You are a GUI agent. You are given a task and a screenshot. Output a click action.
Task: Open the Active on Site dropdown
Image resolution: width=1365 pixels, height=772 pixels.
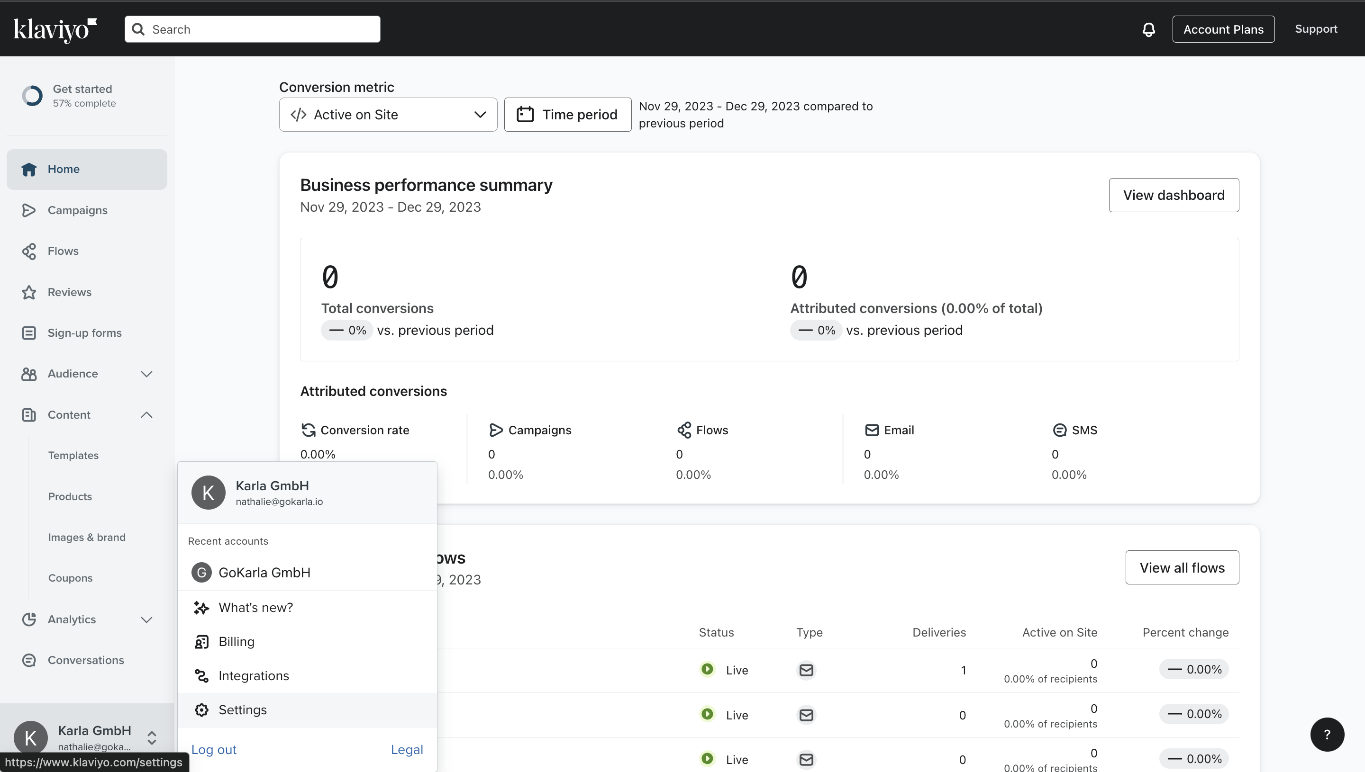[388, 115]
